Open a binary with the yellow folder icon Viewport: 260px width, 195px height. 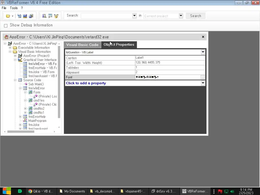8,16
